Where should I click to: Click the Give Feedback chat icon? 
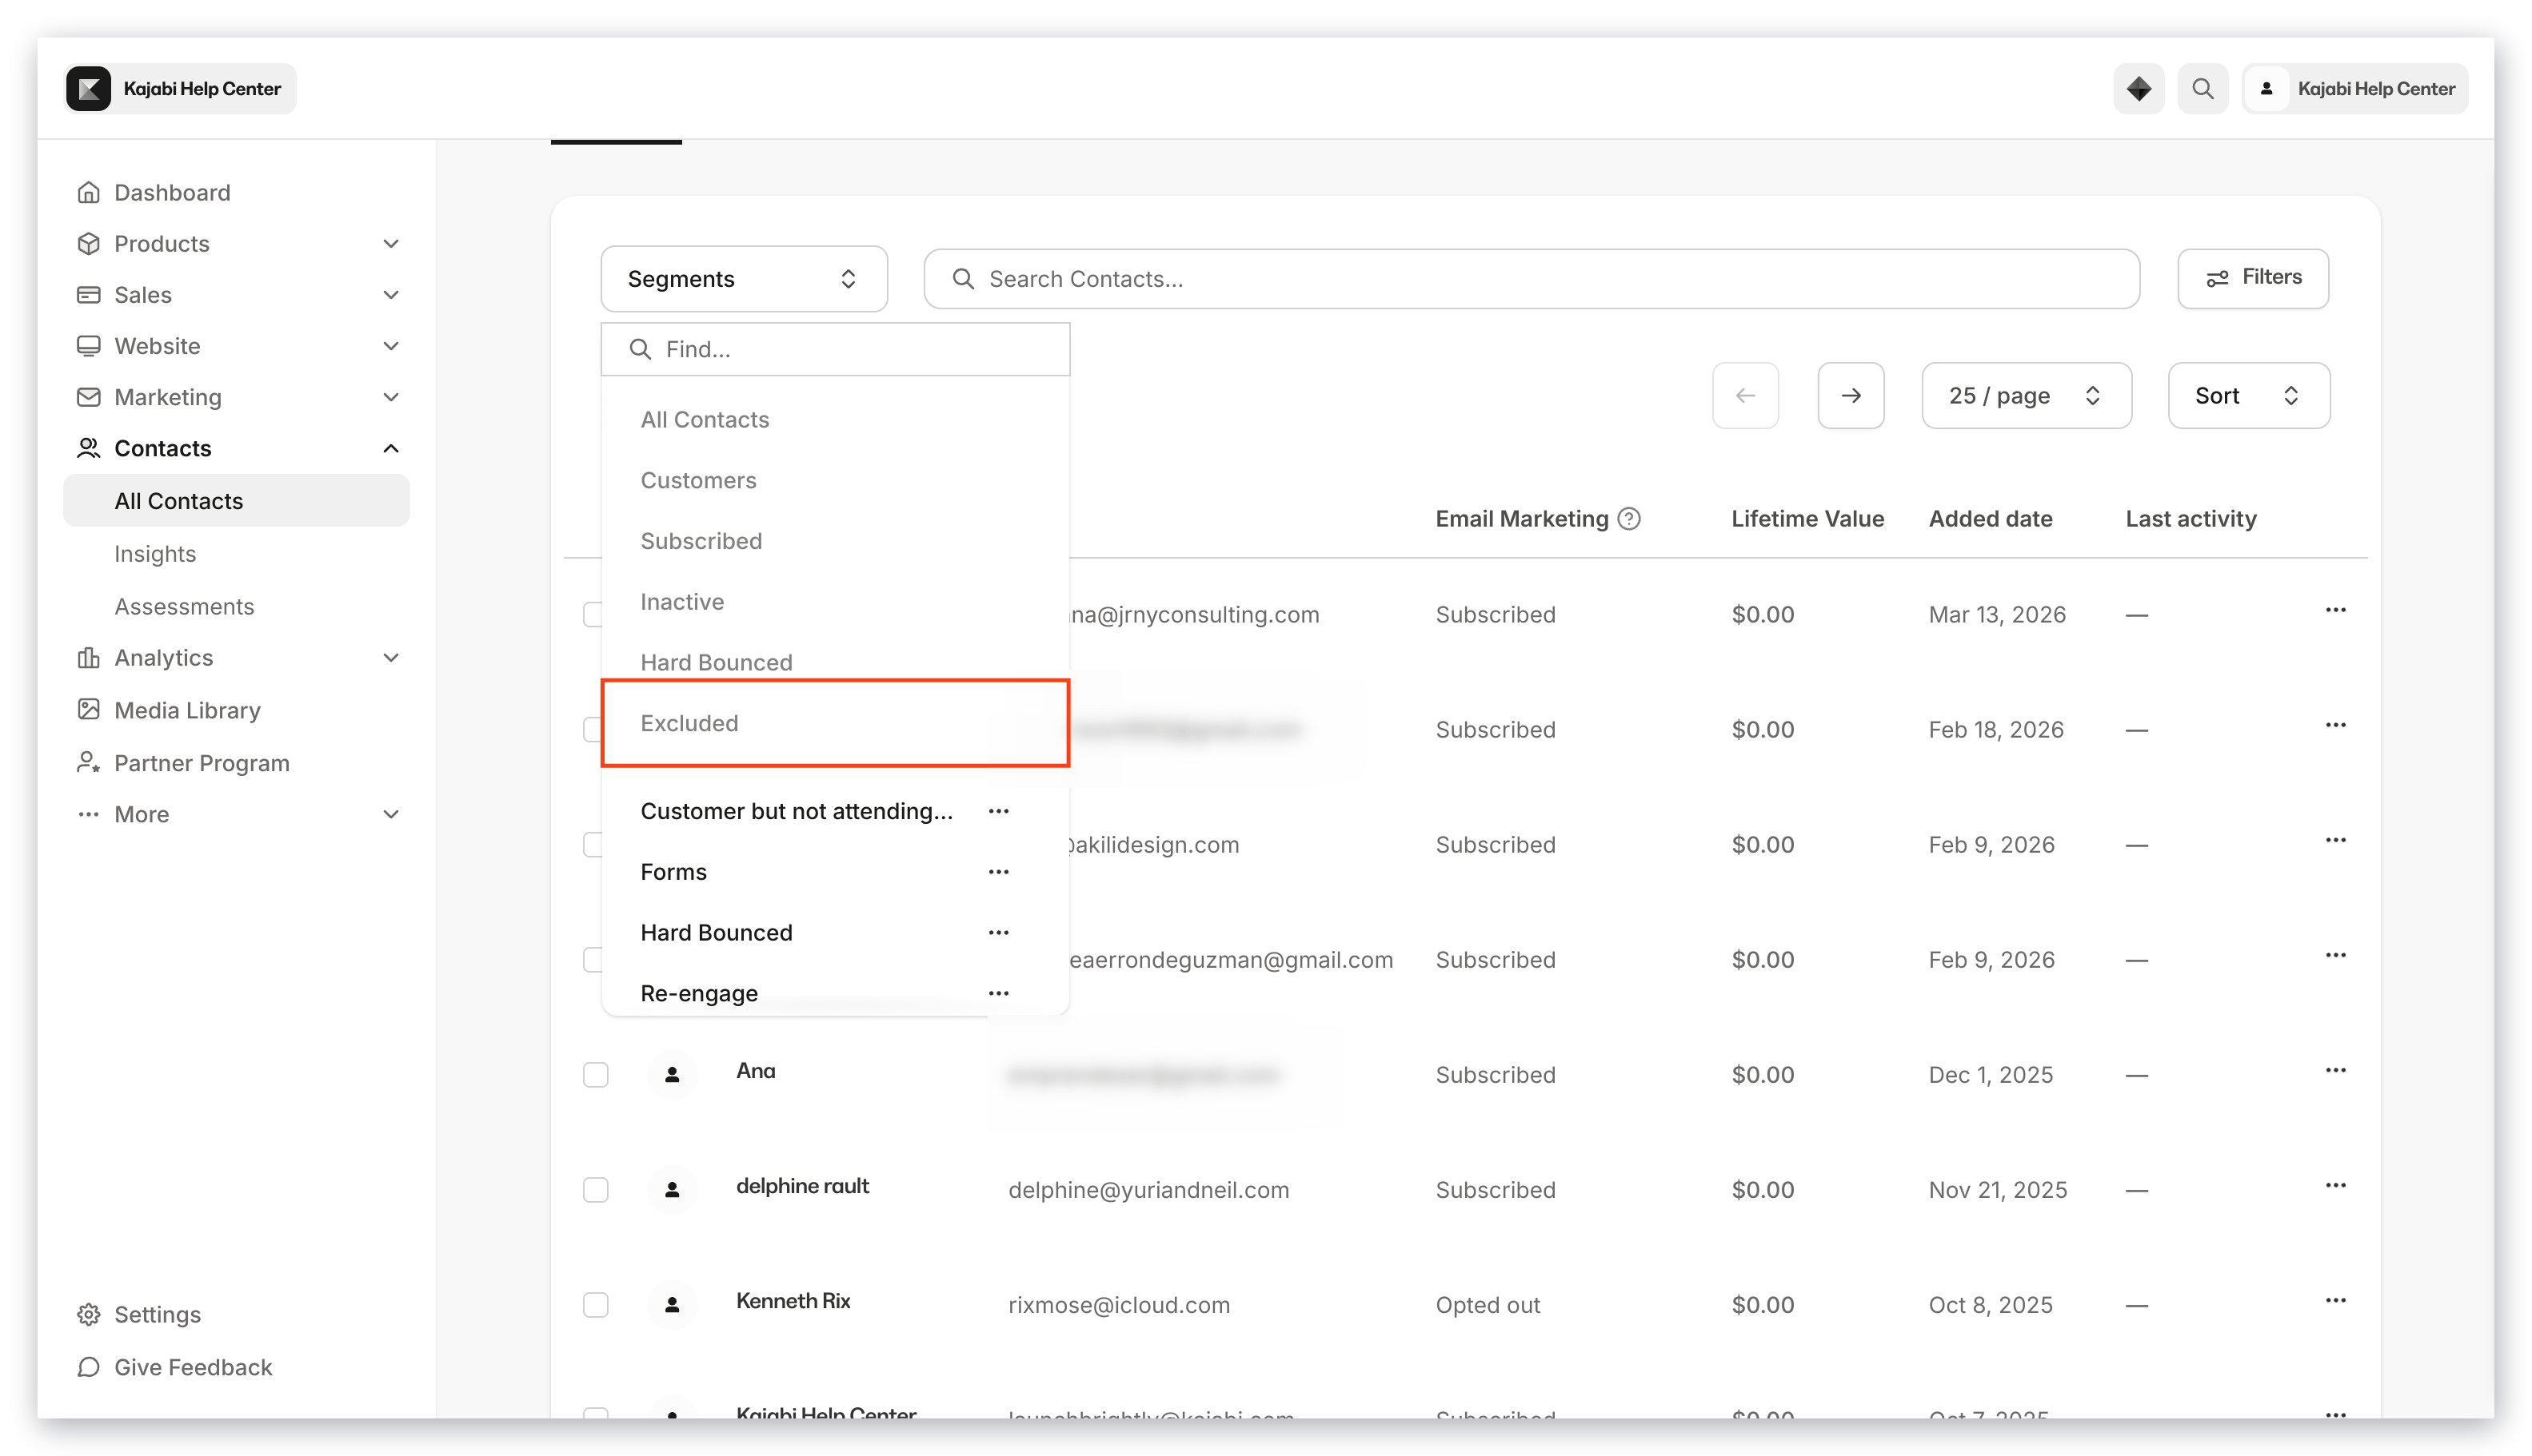(88, 1366)
